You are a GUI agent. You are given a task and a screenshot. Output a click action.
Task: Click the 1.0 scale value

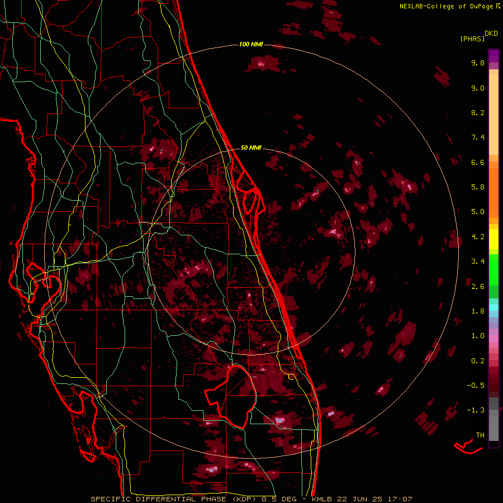478,336
